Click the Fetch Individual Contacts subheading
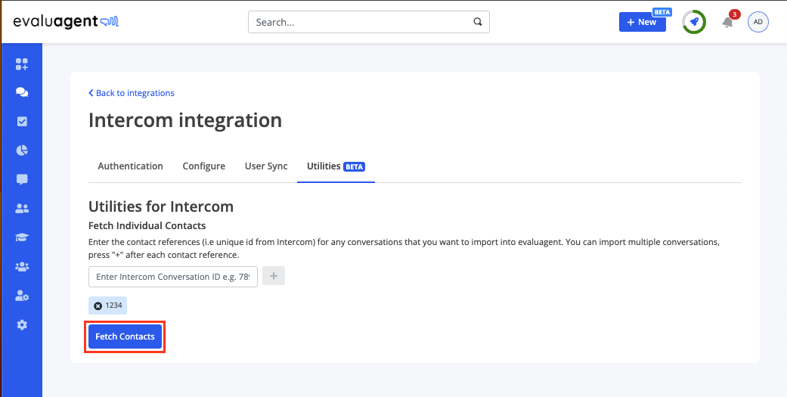 pyautogui.click(x=147, y=226)
